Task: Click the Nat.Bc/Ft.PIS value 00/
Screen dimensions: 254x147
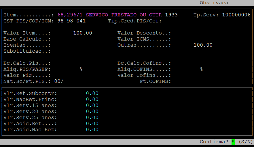Action: pyautogui.click(x=59, y=81)
